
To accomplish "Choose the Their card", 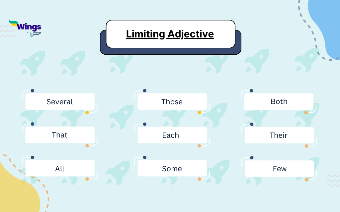I will [279, 135].
